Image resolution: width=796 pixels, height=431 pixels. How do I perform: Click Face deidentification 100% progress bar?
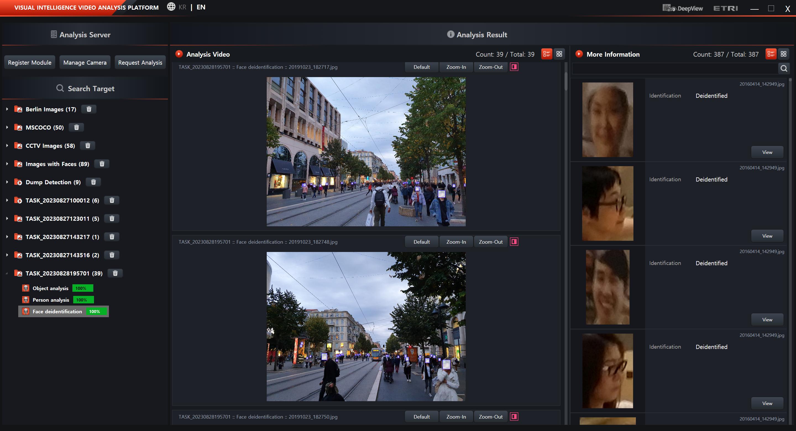(x=96, y=311)
